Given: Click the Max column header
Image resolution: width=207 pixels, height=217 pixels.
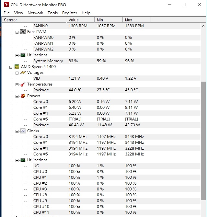Looking at the screenshot, I should click(137, 20).
